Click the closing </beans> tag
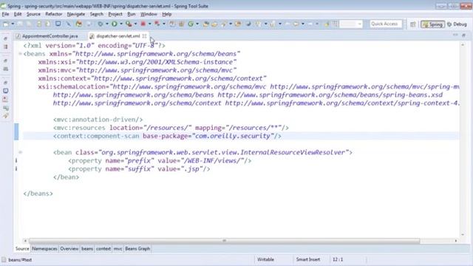The image size is (473, 266). click(38, 194)
